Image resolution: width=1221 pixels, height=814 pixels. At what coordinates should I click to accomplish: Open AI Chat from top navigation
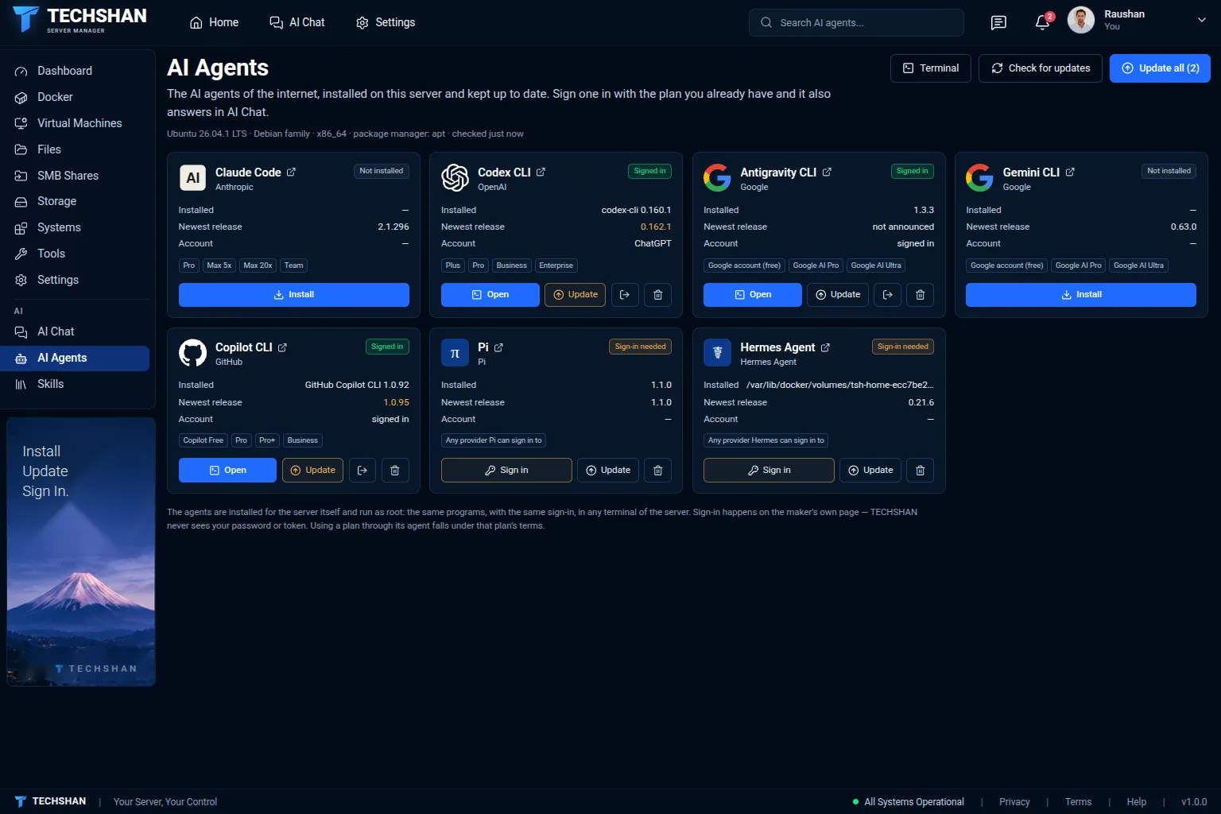tap(297, 22)
